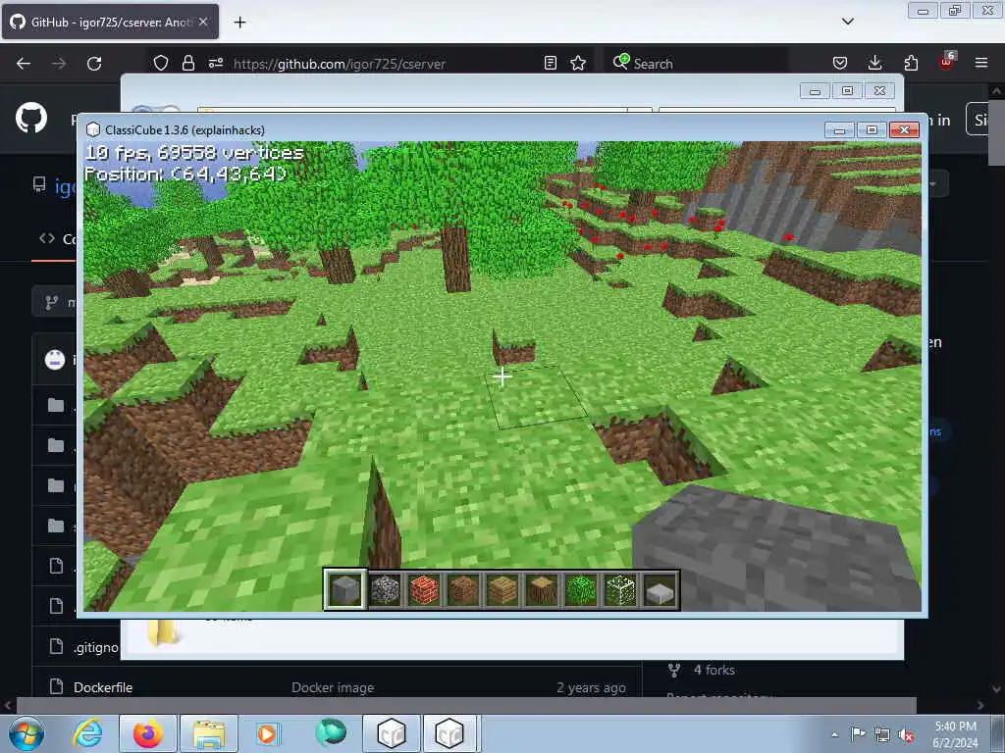Open the 4 forks link
The image size is (1005, 753).
coord(714,670)
